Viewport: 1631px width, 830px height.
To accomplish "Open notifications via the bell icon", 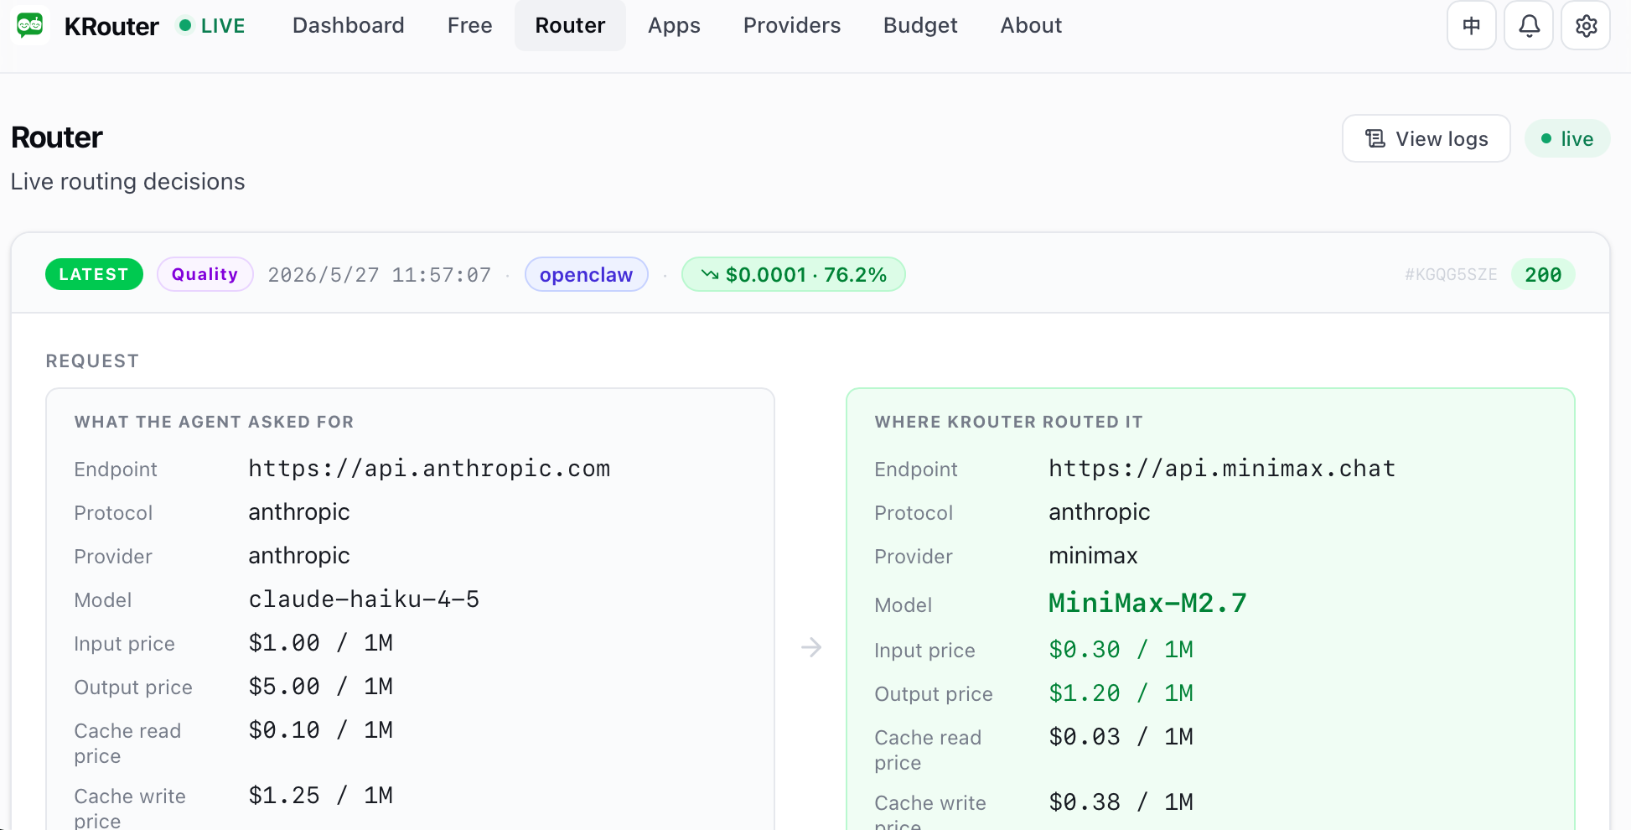I will tap(1529, 26).
